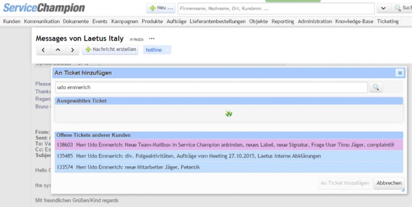The width and height of the screenshot is (412, 207).
Task: Go to the previous message arrow
Action: tap(43, 50)
